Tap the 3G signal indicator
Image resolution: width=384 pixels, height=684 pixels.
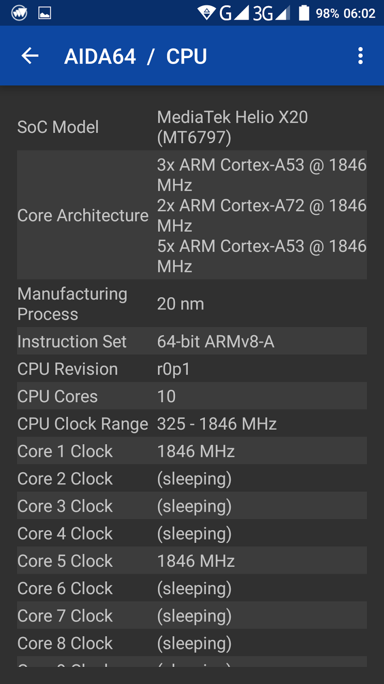(x=271, y=13)
